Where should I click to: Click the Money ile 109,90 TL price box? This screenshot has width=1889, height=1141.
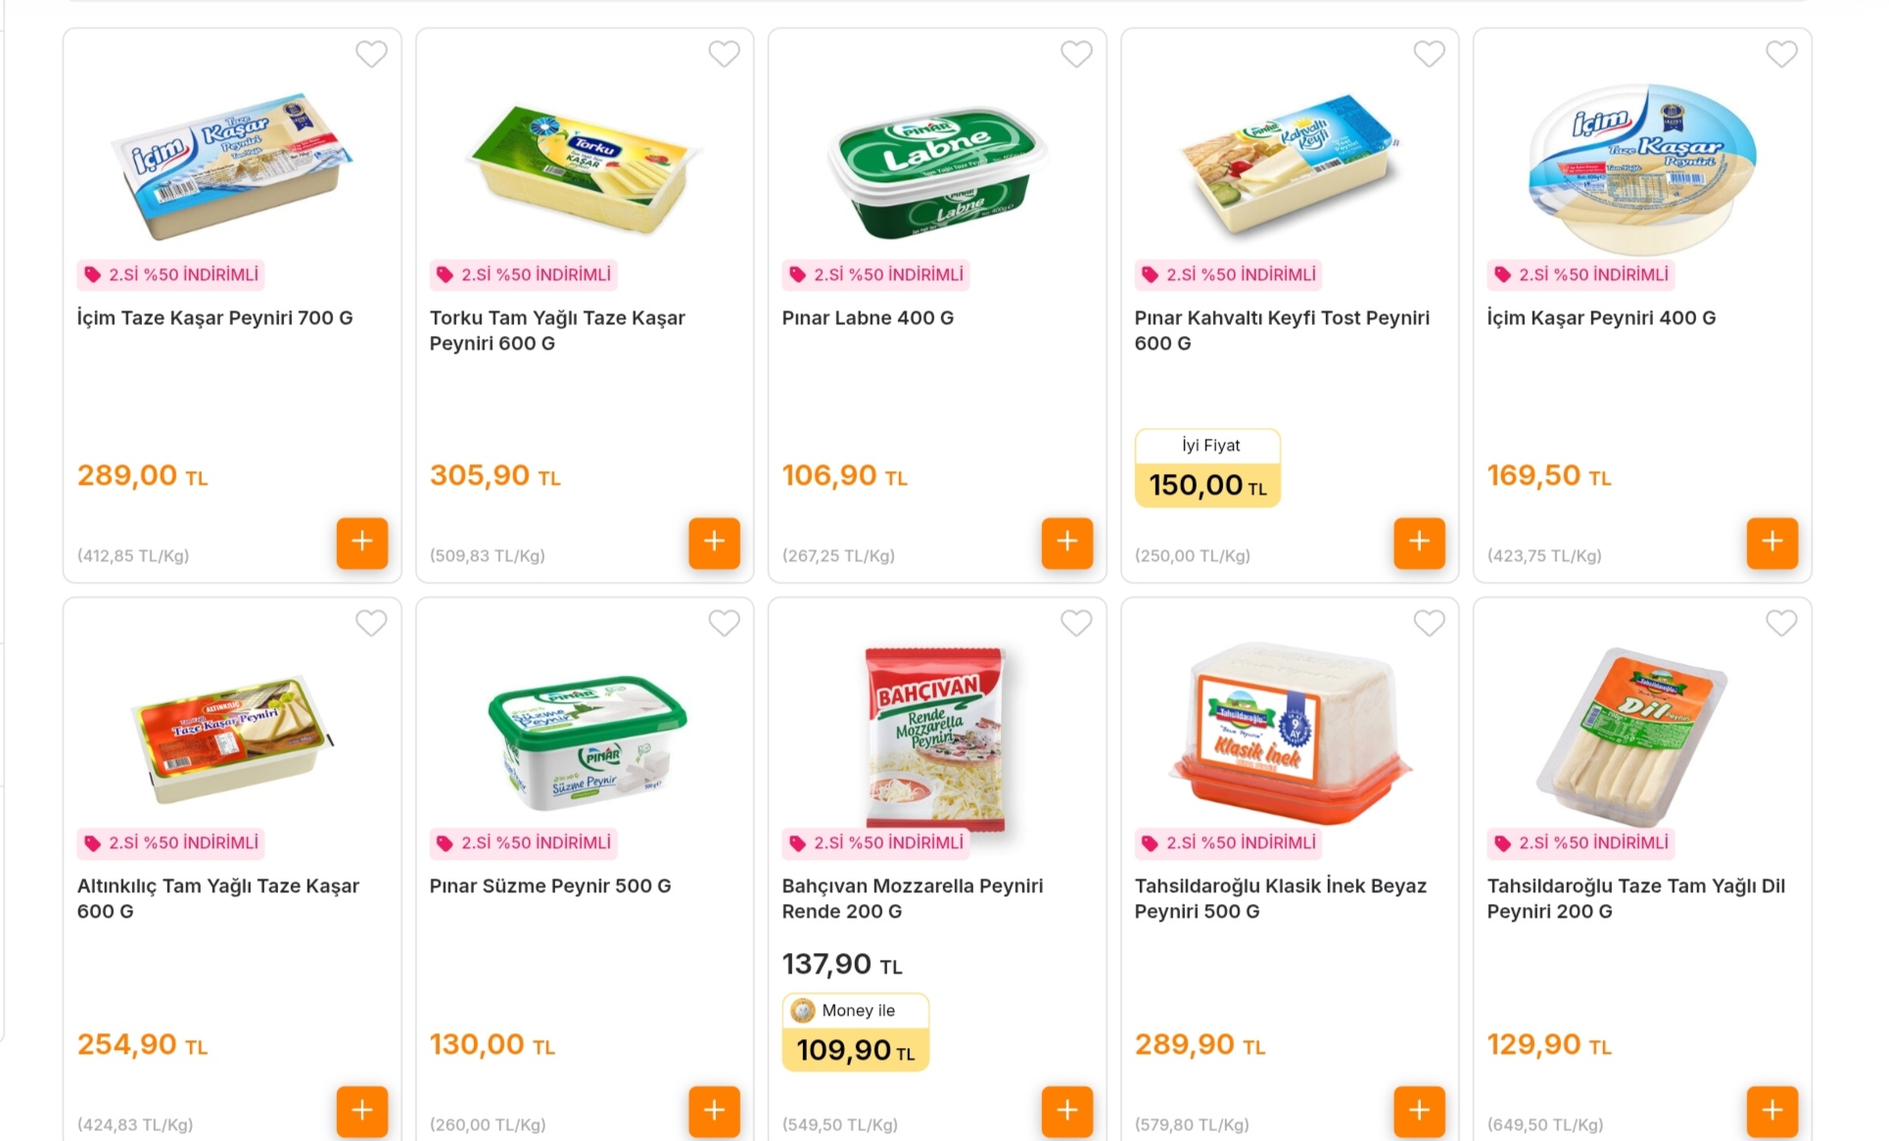click(x=855, y=1033)
